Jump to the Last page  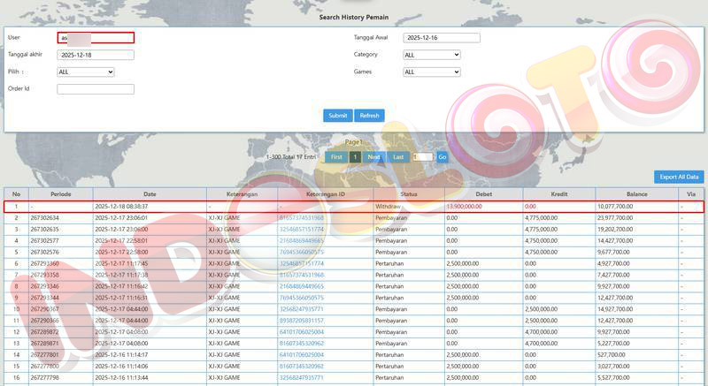(398, 156)
